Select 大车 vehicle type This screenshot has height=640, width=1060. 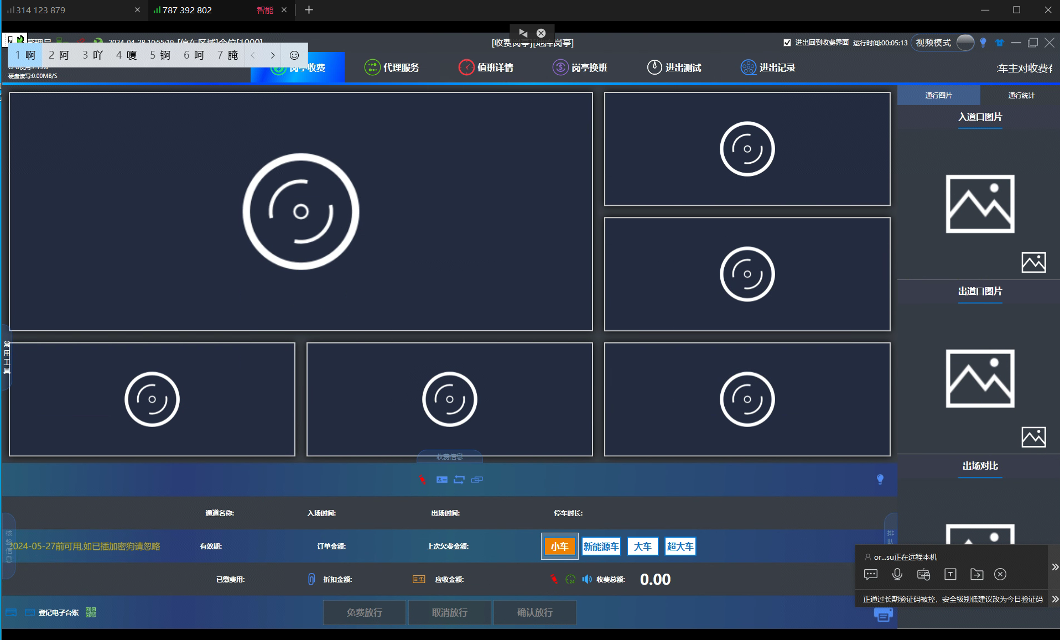click(642, 547)
